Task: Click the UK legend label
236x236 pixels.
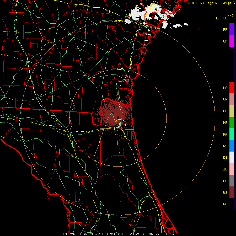Action: (x=225, y=41)
